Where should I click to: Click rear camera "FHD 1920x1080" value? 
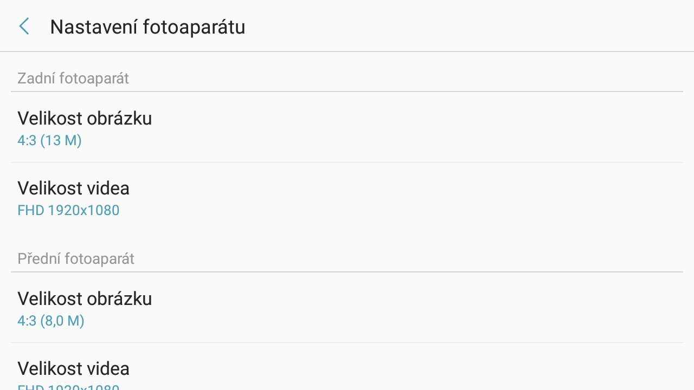coord(68,210)
